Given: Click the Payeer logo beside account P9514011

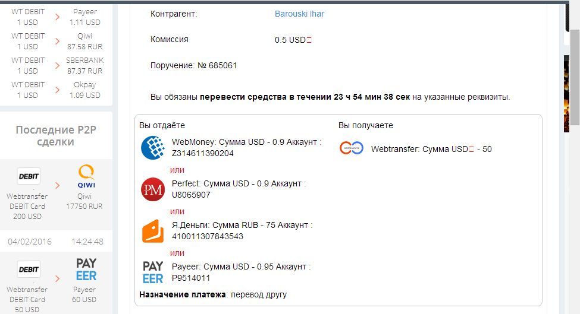Looking at the screenshot, I should 152,272.
